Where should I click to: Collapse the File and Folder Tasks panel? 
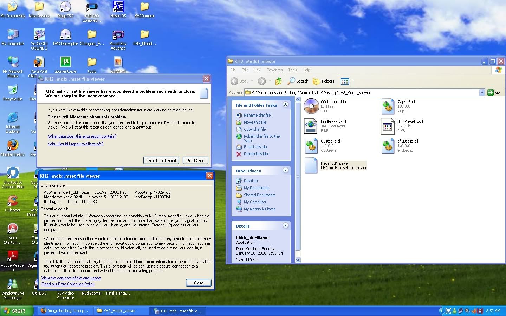pos(285,105)
